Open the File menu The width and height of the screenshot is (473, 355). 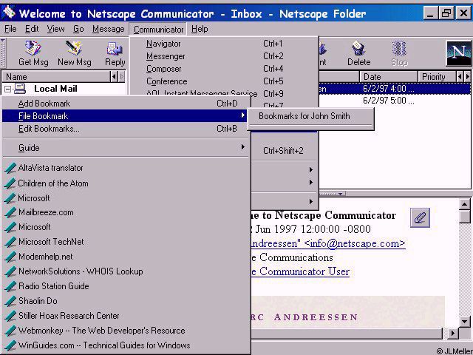(x=10, y=29)
